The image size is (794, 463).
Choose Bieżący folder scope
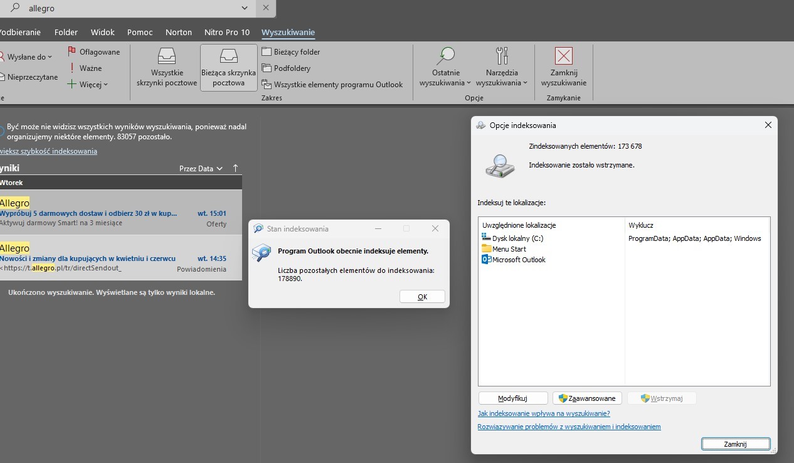291,52
